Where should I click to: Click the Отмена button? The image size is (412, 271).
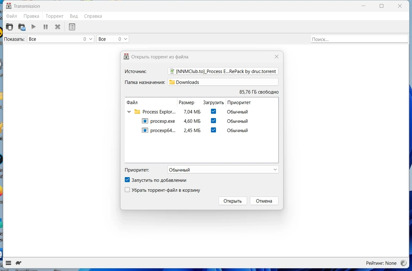(x=264, y=201)
